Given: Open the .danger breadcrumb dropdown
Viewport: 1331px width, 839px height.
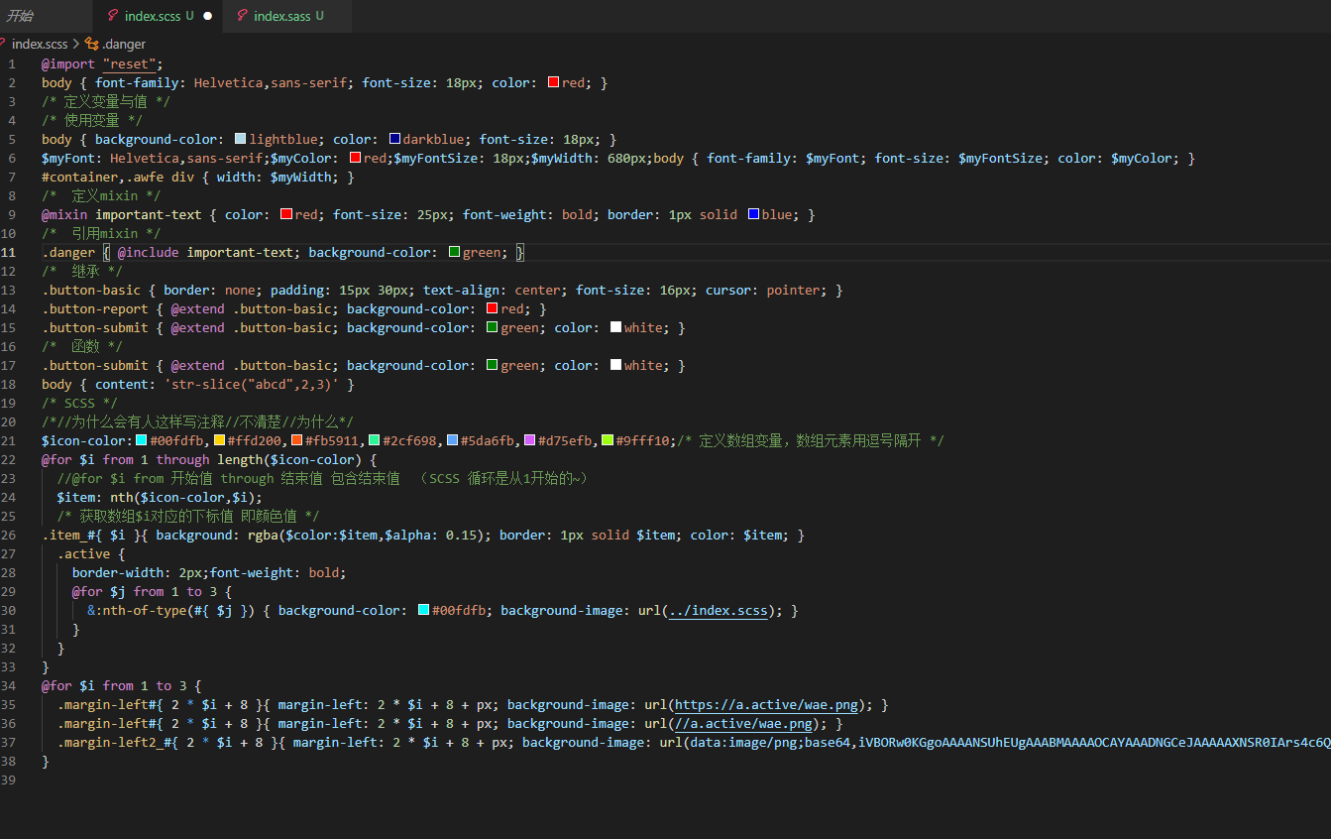Looking at the screenshot, I should click(123, 44).
